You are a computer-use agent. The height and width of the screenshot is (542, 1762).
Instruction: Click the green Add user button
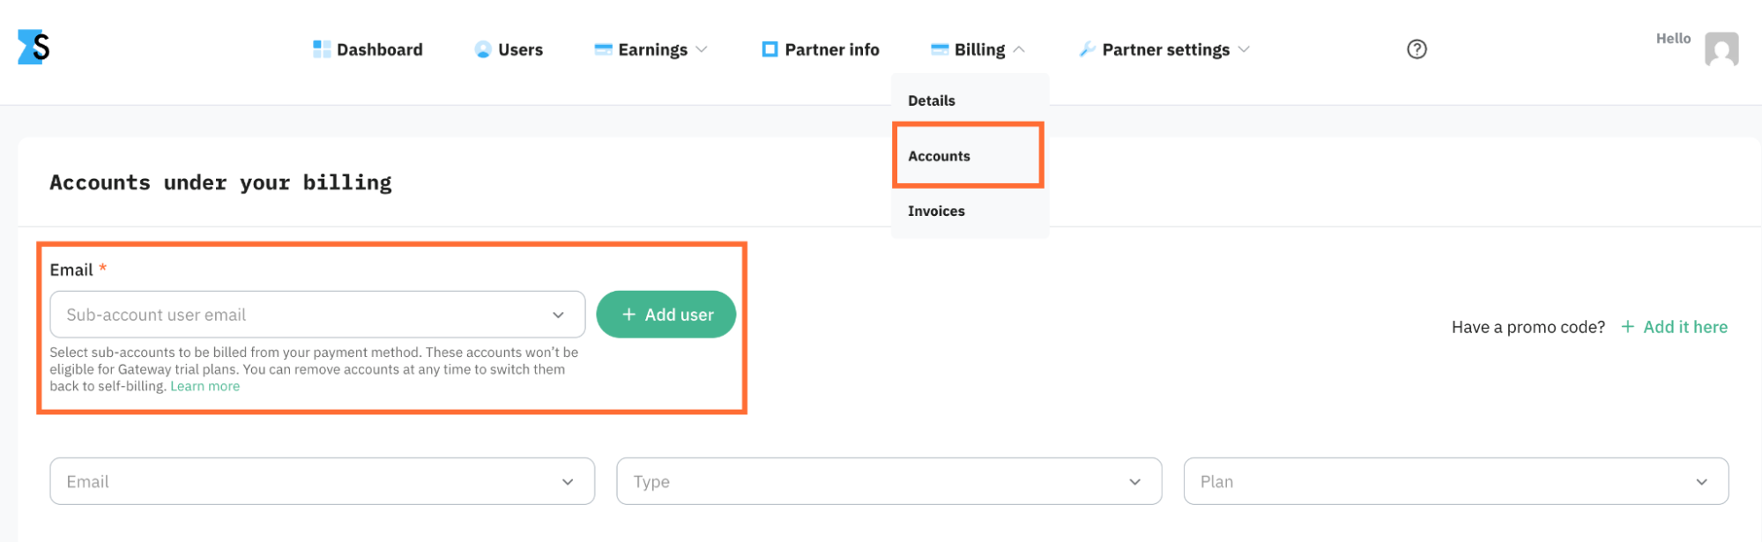[665, 315]
